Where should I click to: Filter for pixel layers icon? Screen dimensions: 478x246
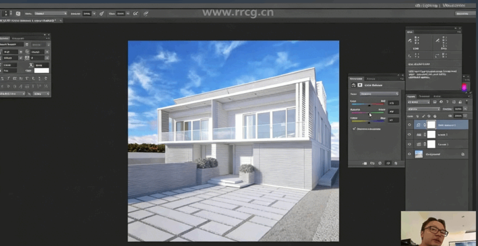tap(434, 102)
